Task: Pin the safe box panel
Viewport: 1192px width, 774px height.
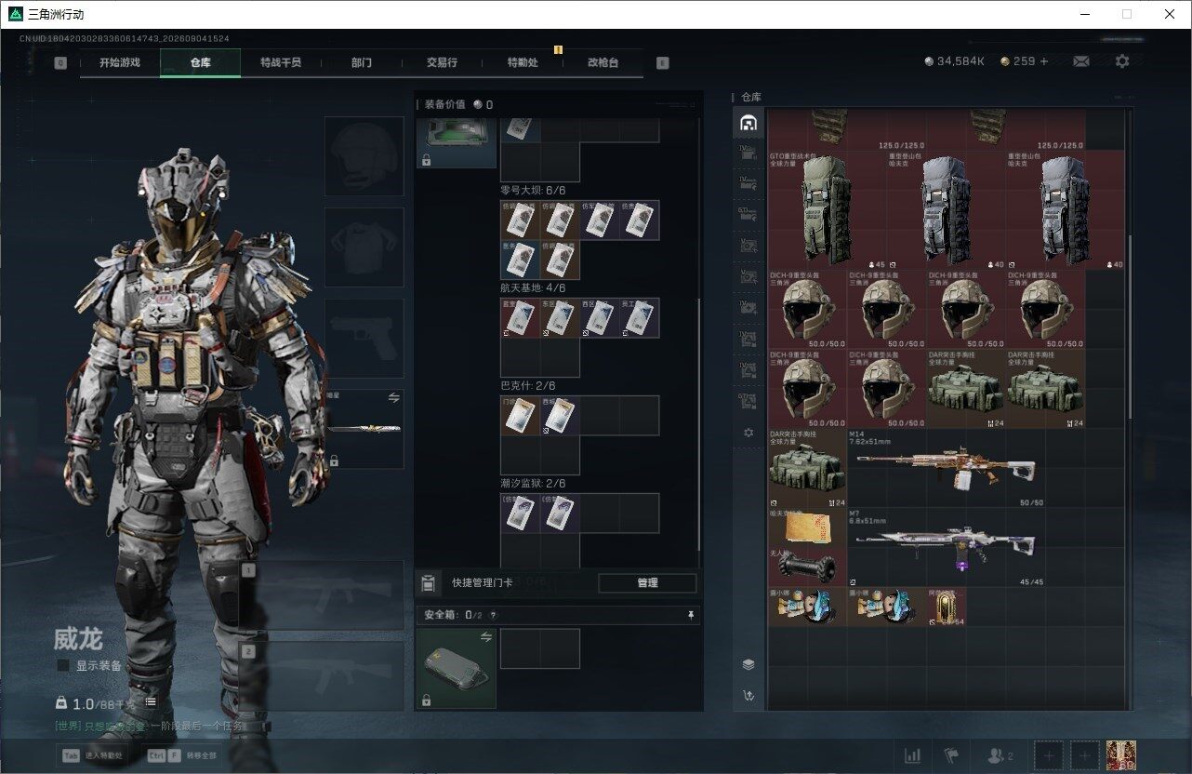Action: [691, 615]
